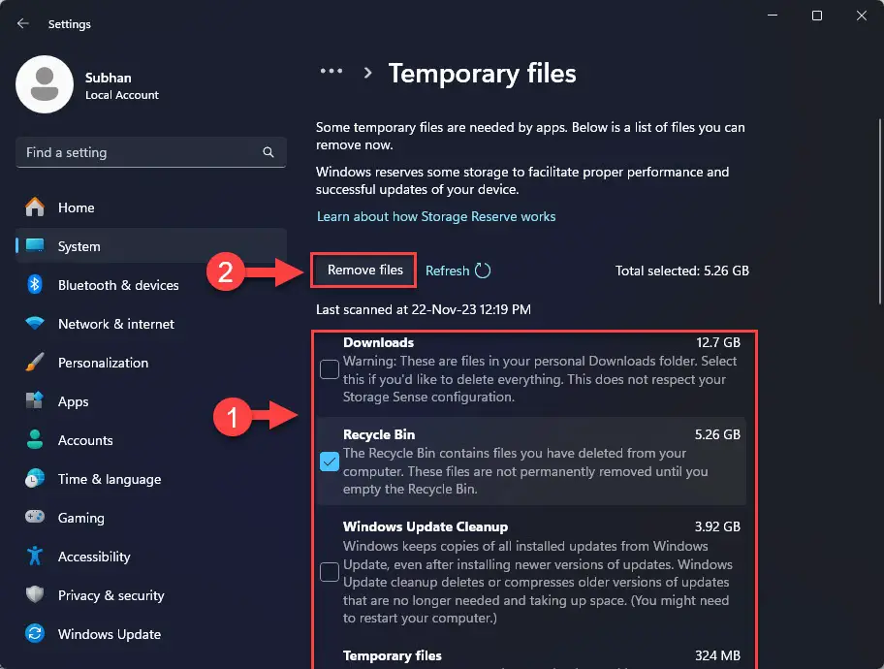Click the Settings window title text

[70, 24]
